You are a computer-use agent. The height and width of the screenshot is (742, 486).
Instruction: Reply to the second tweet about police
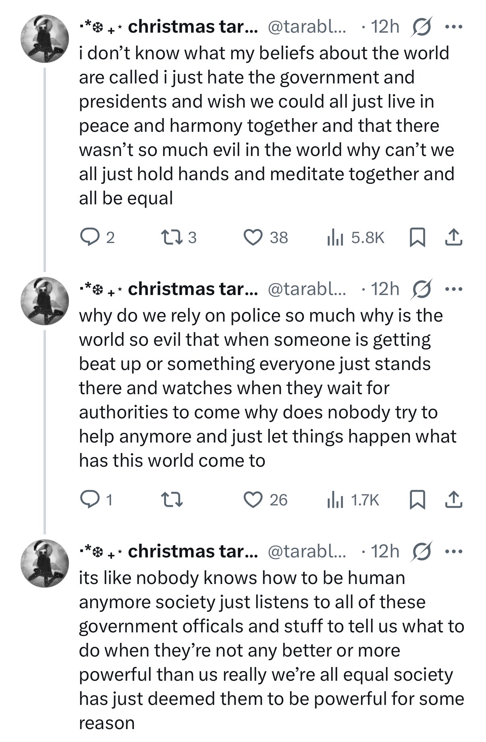86,500
